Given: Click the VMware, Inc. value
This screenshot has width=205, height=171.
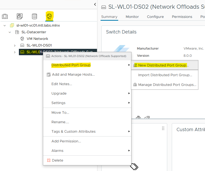Looking at the screenshot, I should (x=194, y=49).
